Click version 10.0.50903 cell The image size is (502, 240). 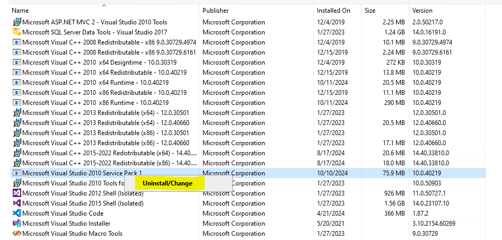point(427,183)
